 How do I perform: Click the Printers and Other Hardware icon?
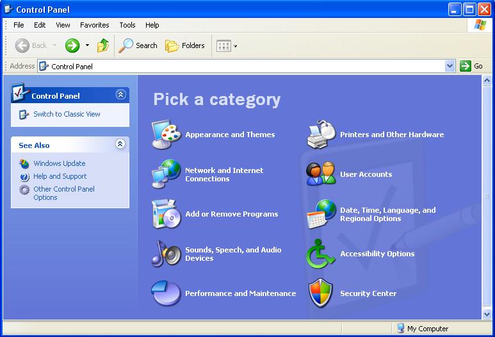click(x=321, y=135)
